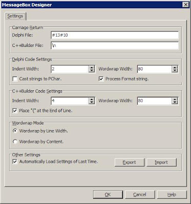Disable Automatically Load Settings of Last Time

tap(15, 162)
